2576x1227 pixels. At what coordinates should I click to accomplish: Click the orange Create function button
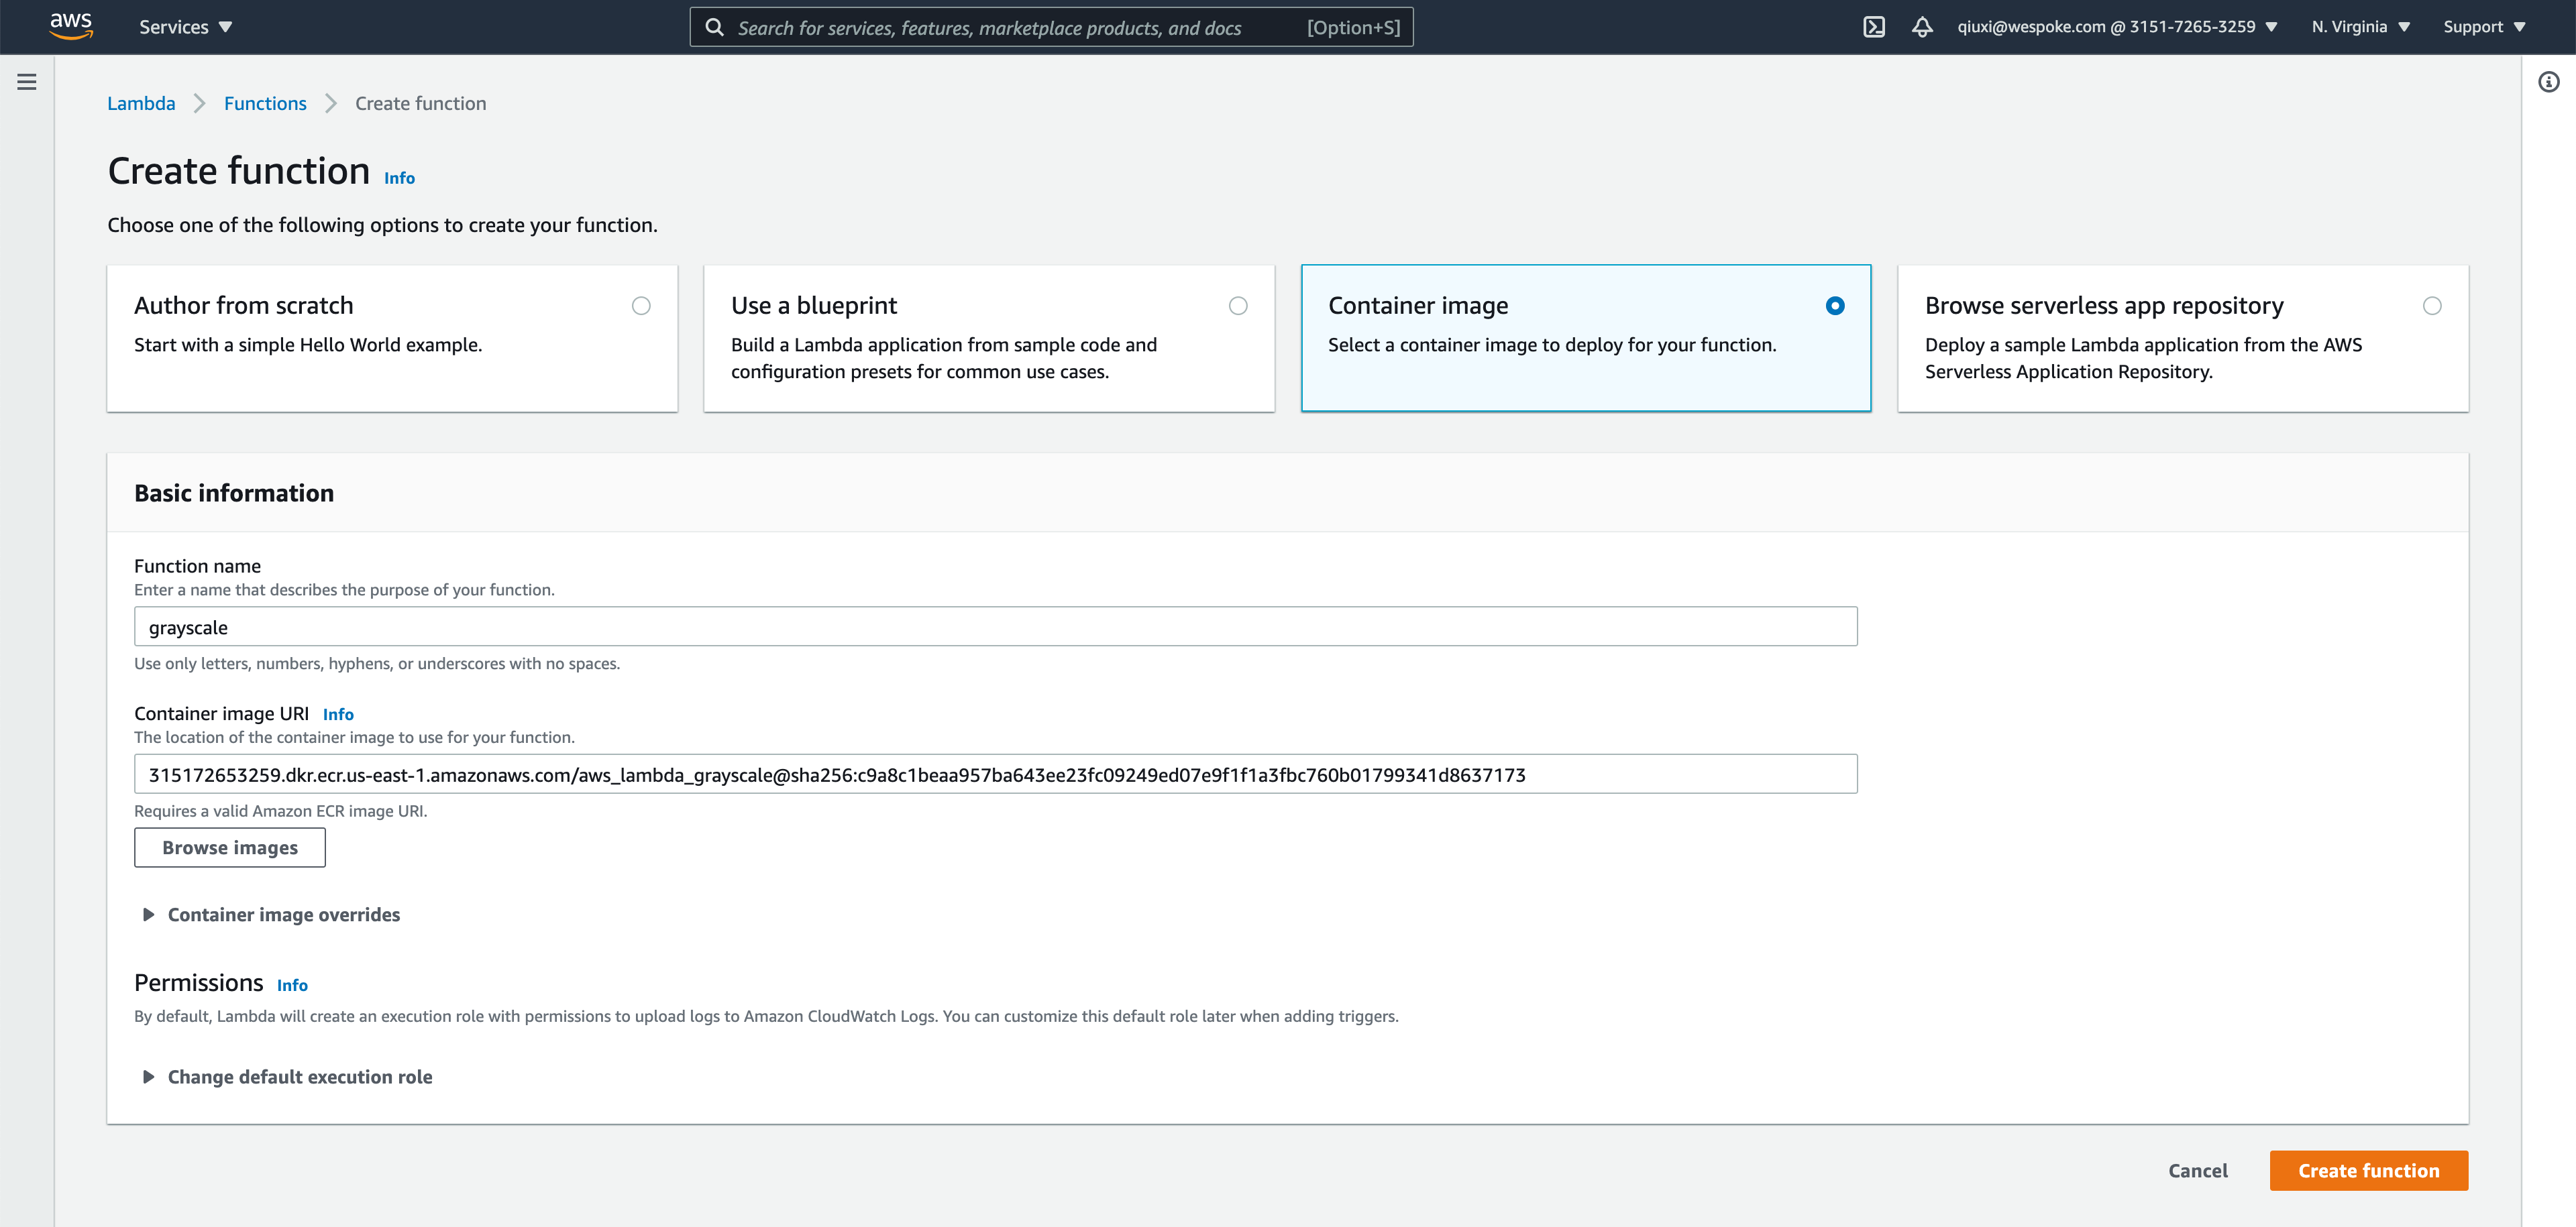click(2368, 1170)
